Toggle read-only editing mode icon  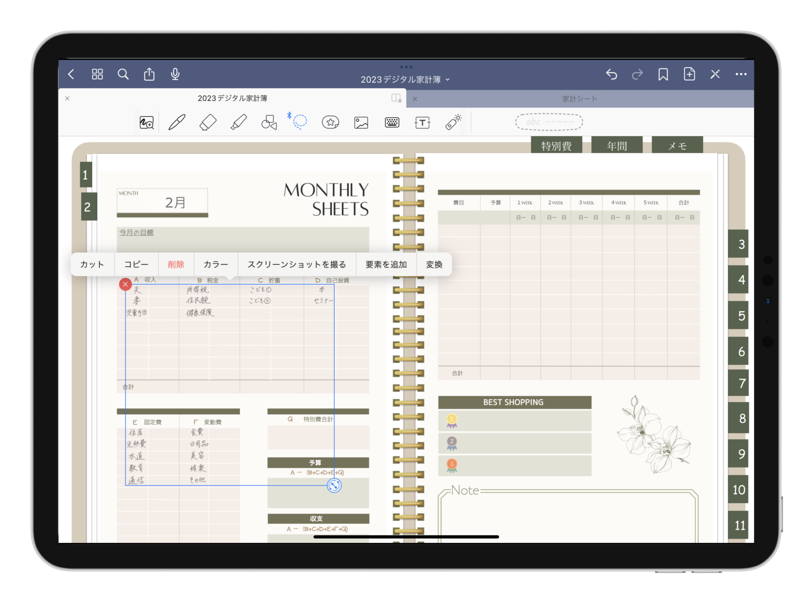pos(715,74)
